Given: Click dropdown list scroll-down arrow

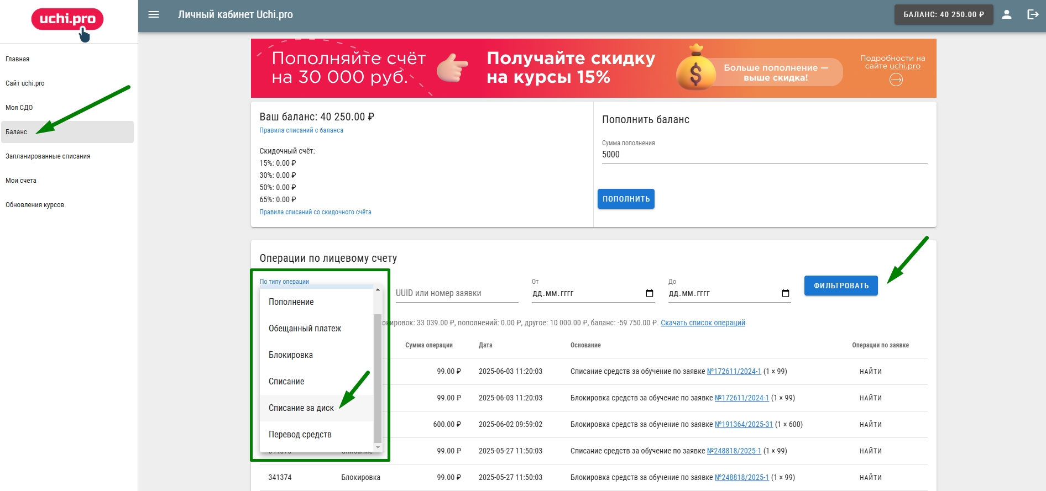Looking at the screenshot, I should [378, 447].
